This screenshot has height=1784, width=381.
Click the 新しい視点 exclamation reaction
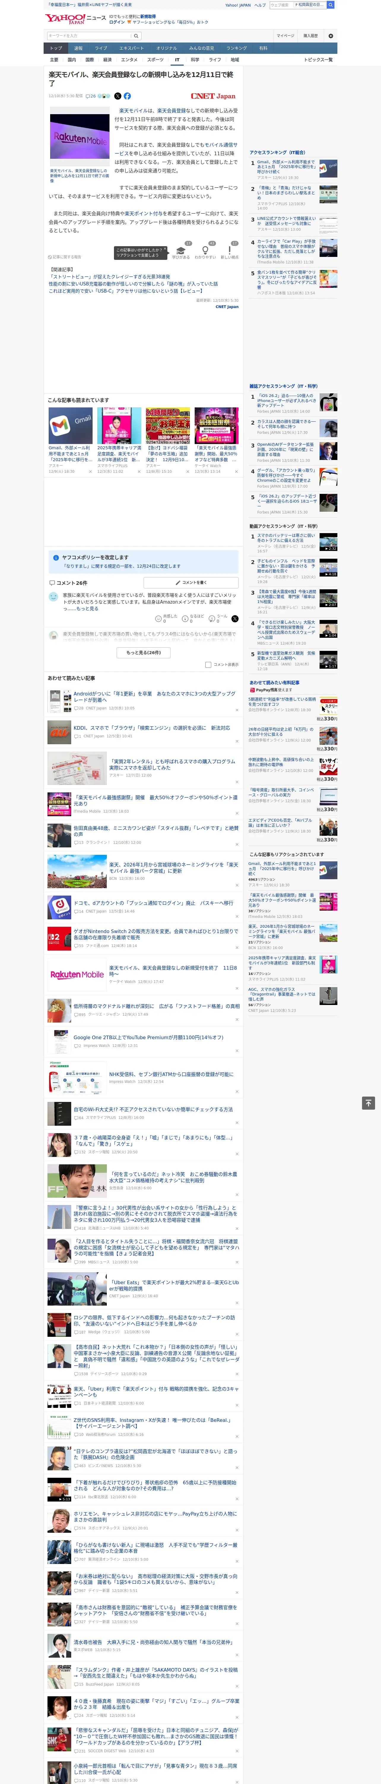(230, 251)
